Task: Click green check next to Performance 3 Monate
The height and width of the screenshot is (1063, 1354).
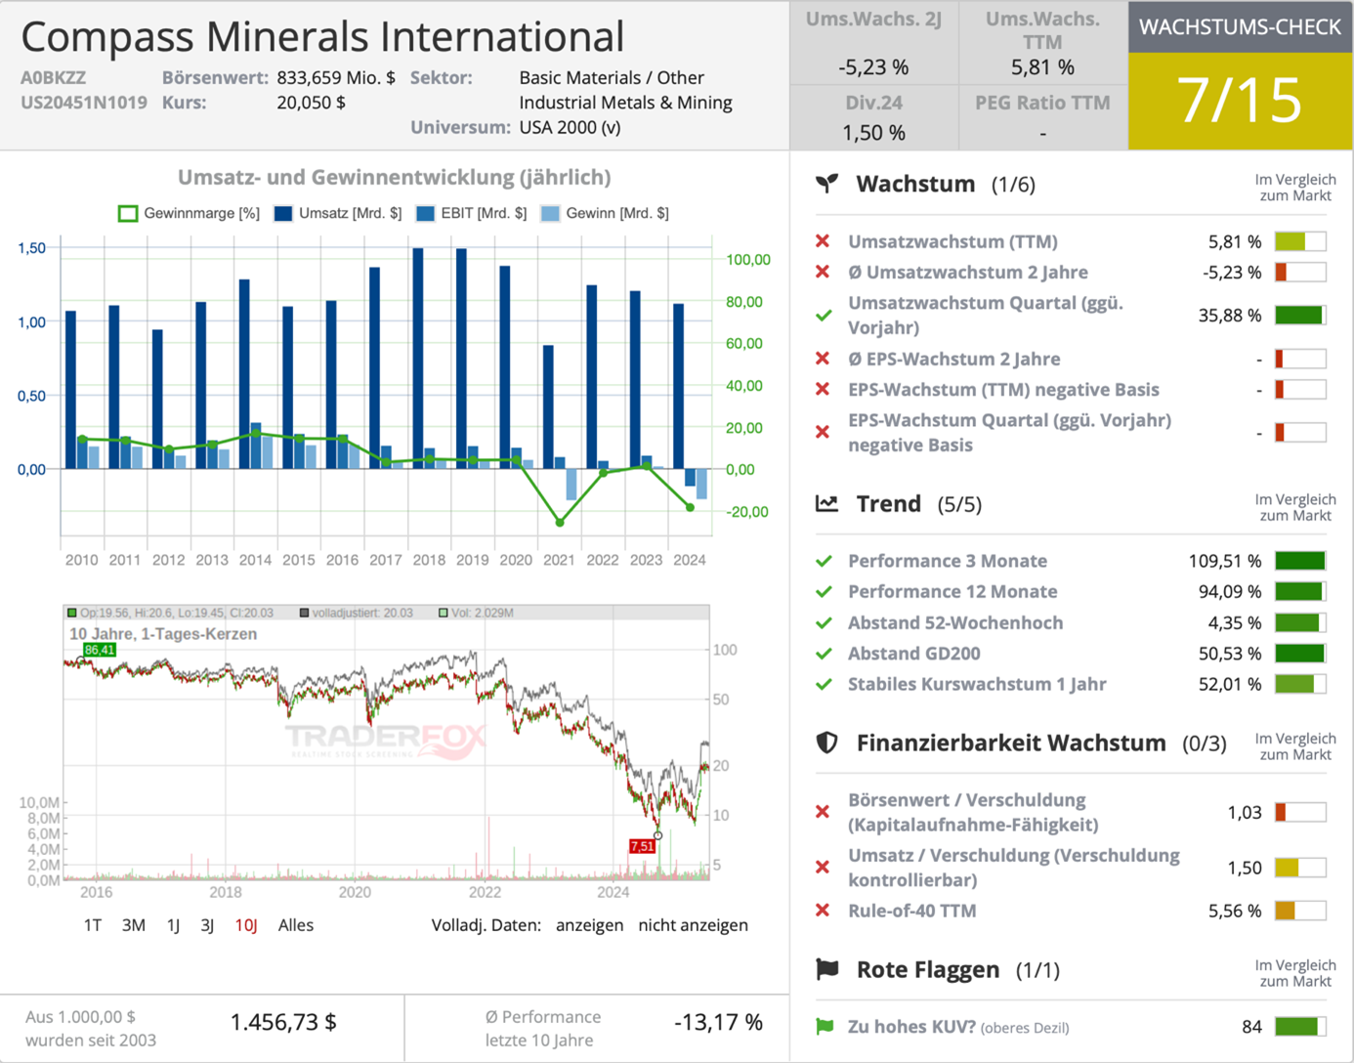Action: tap(824, 561)
